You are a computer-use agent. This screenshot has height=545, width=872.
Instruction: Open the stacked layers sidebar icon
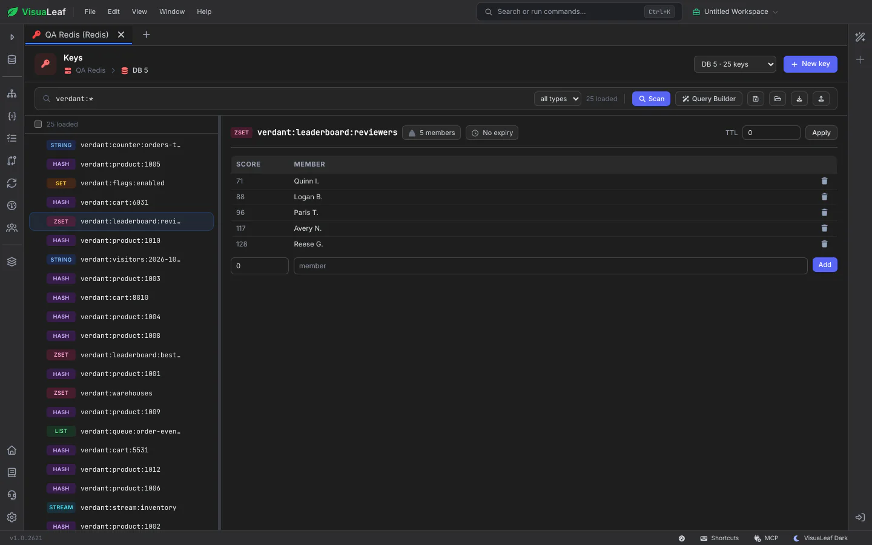click(x=12, y=262)
